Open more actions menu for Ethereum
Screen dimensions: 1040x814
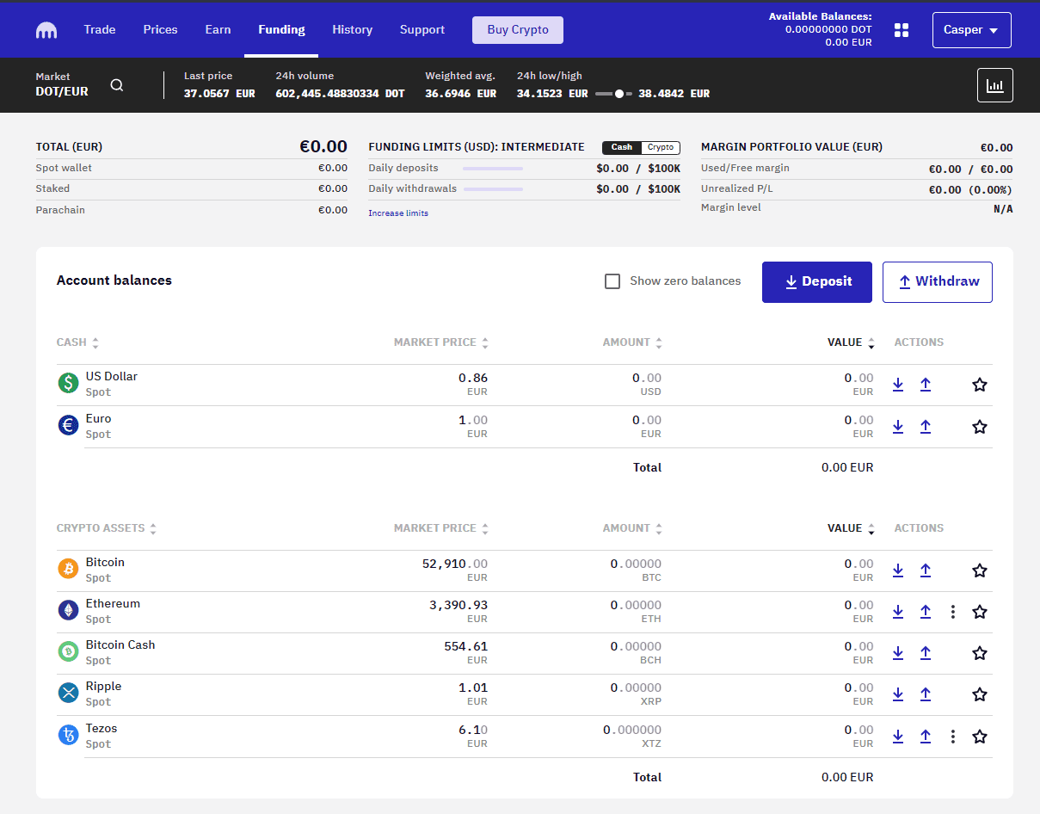point(952,612)
